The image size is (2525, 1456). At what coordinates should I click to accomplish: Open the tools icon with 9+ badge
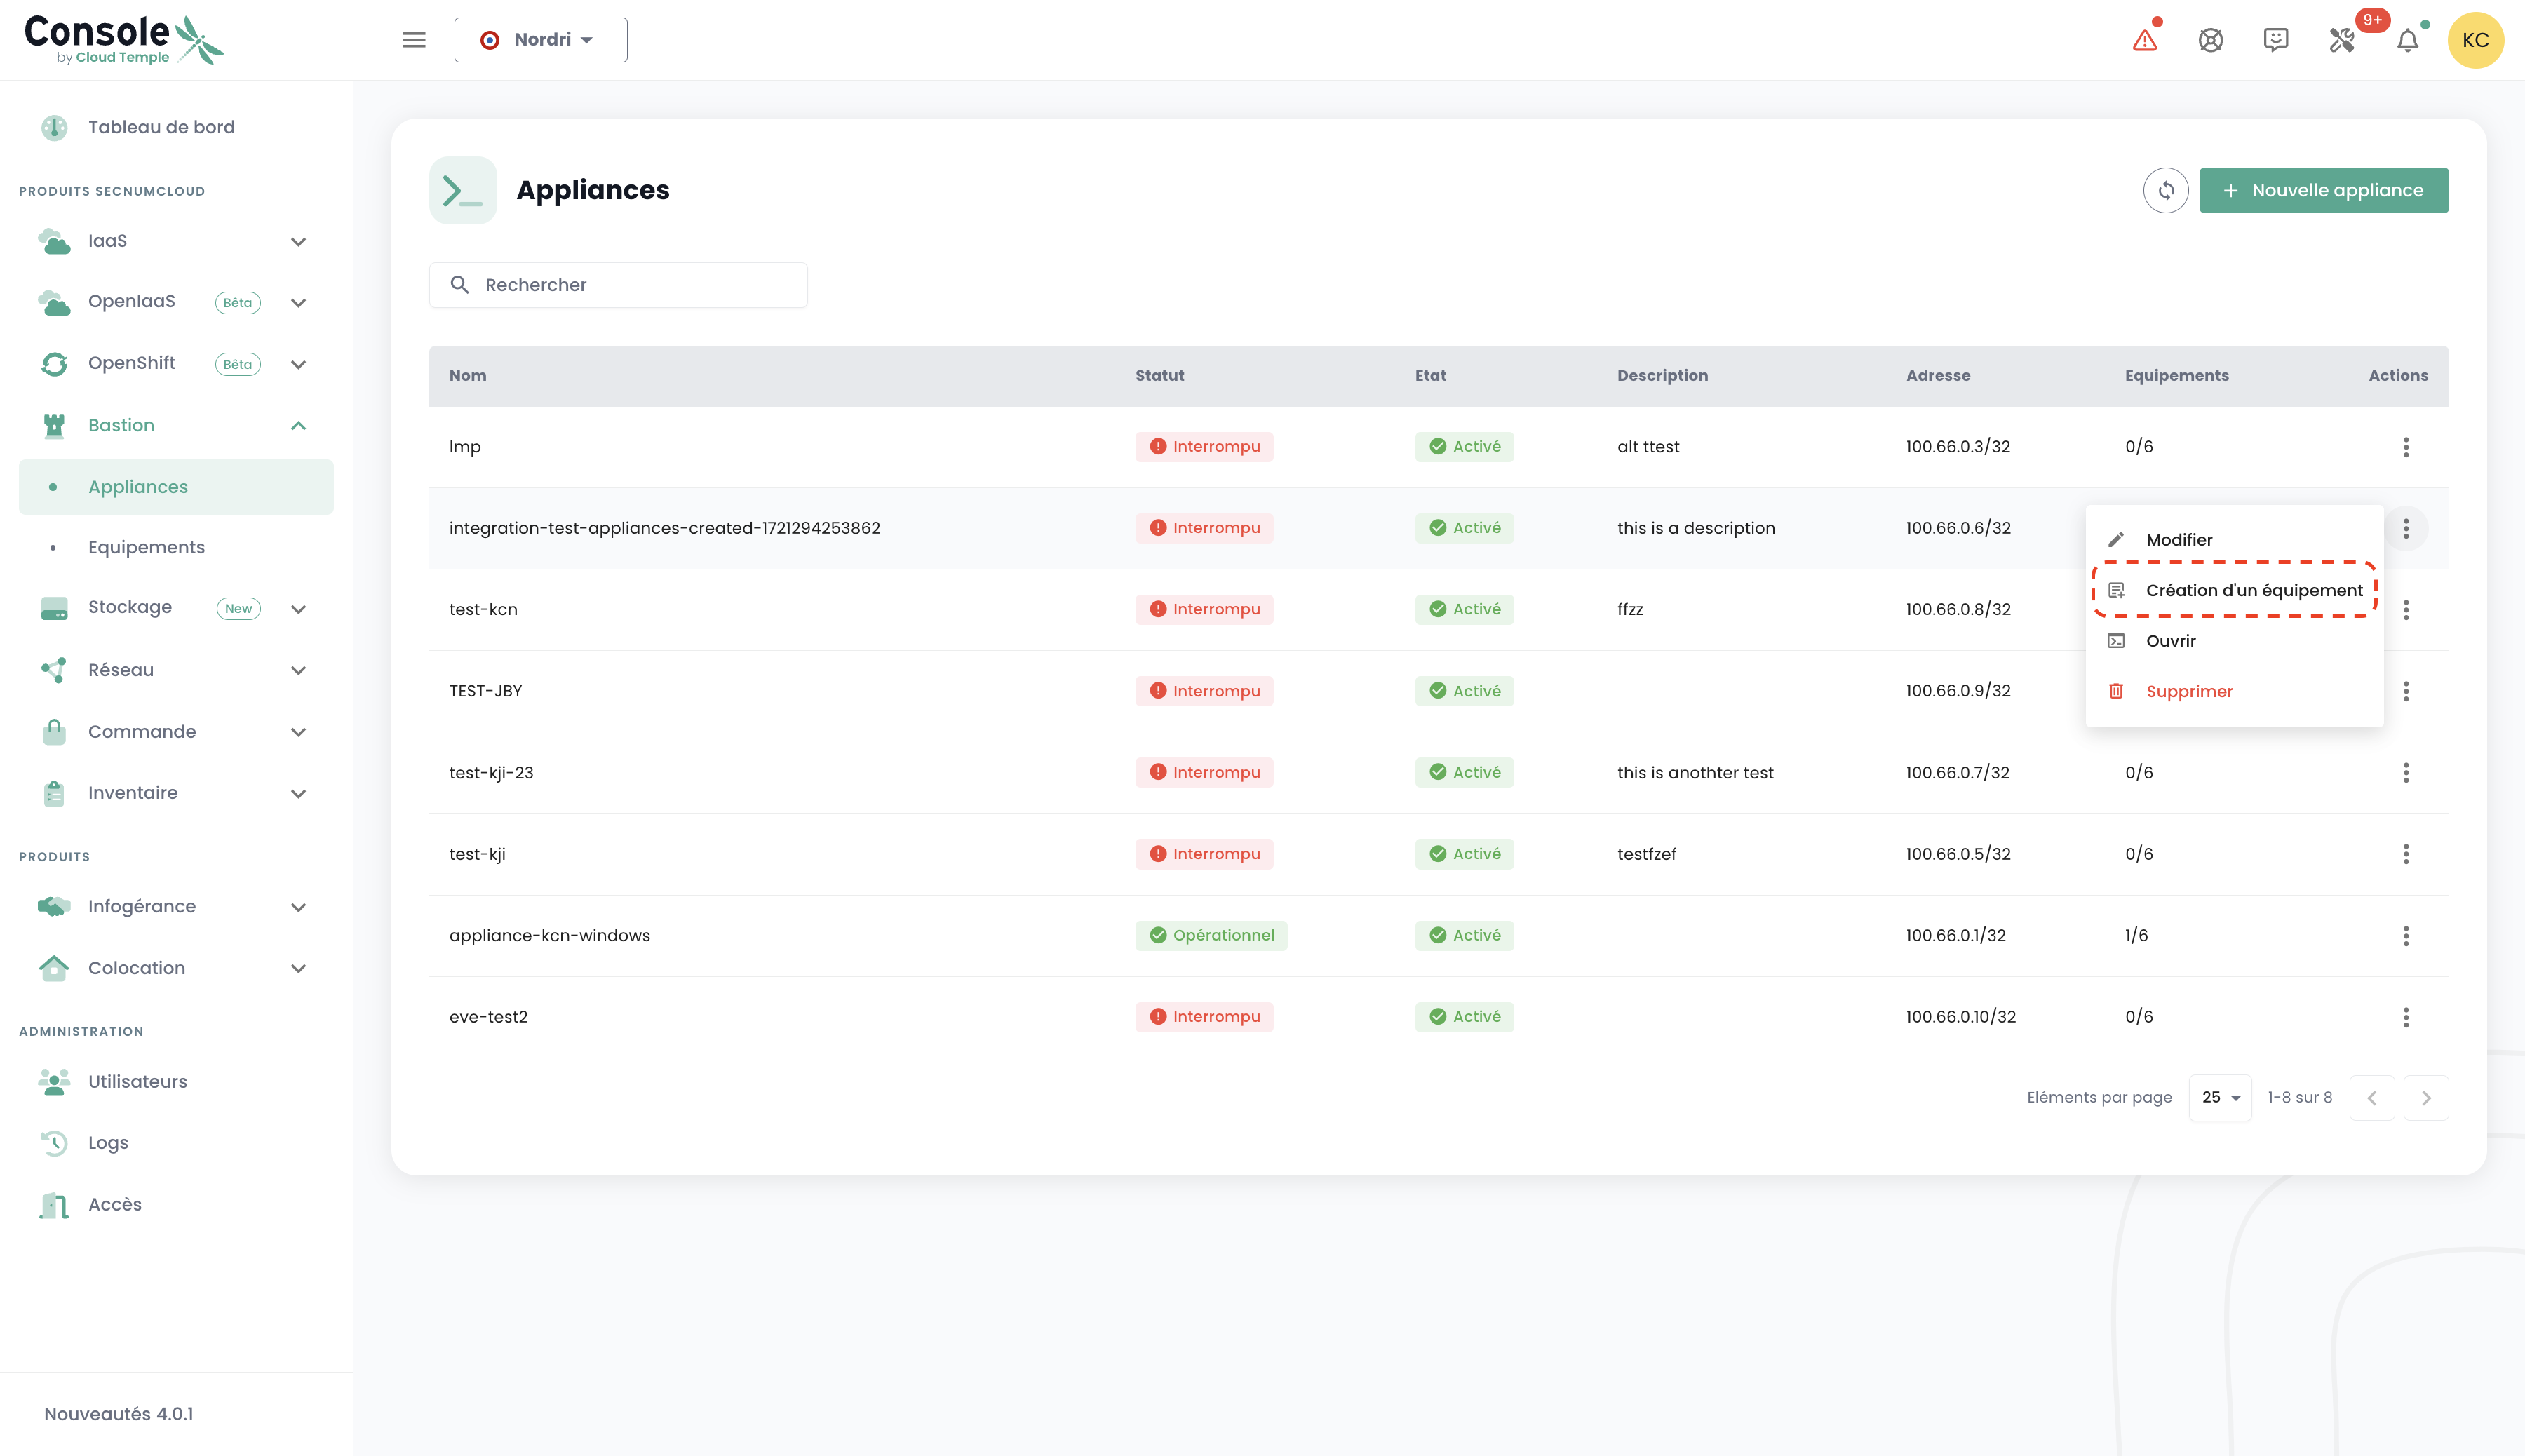(2342, 40)
